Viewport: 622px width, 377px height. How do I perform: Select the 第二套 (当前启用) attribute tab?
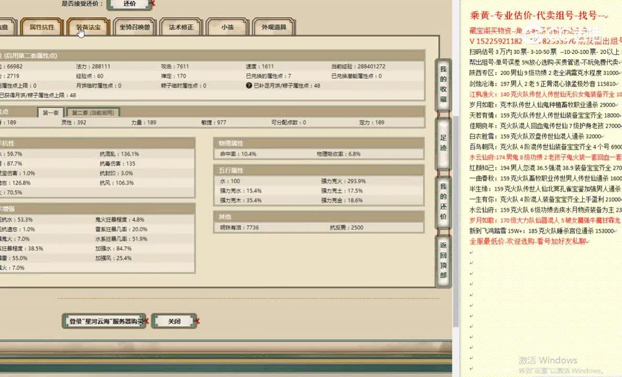(93, 113)
